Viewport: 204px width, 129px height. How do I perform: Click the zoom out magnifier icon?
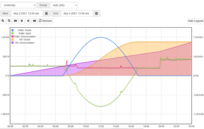(9, 21)
